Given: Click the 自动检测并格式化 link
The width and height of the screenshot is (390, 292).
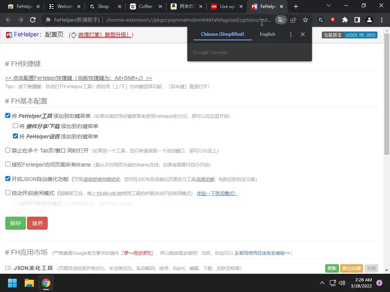Looking at the screenshot, I should coord(101,179).
